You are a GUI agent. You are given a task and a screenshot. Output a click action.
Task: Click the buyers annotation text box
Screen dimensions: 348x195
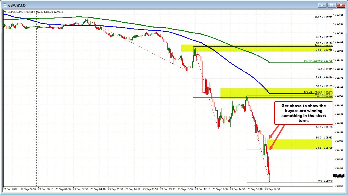click(303, 113)
